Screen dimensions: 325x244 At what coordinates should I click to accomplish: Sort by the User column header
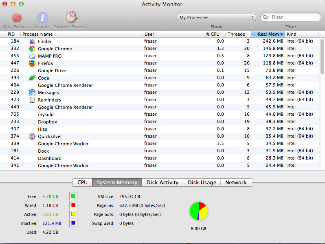coord(173,34)
